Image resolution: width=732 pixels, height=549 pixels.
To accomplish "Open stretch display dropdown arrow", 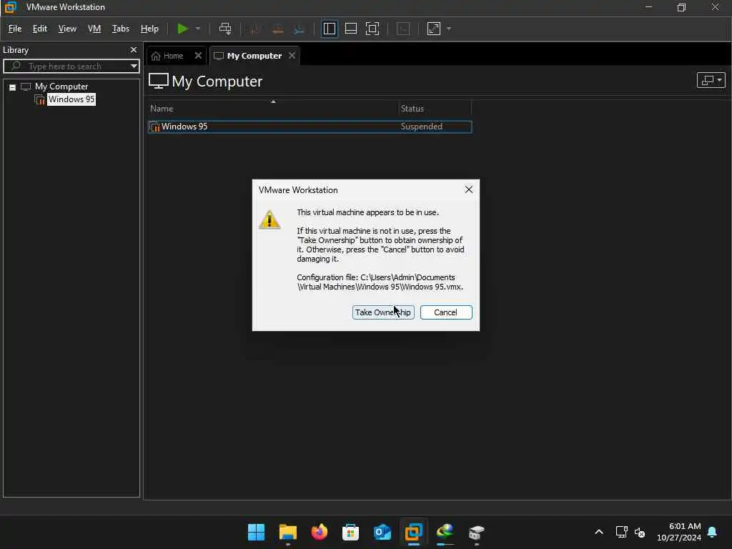I will 449,29.
